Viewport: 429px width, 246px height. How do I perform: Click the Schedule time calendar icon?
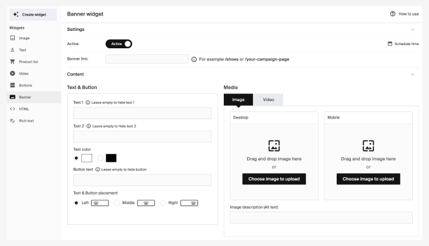(x=390, y=44)
